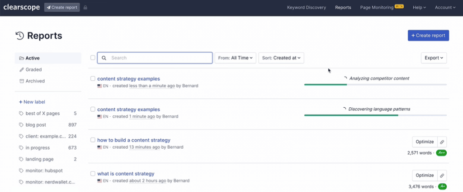This screenshot has width=463, height=192.
Task: Click the link icon for 'how to build a content strategy'
Action: click(442, 142)
